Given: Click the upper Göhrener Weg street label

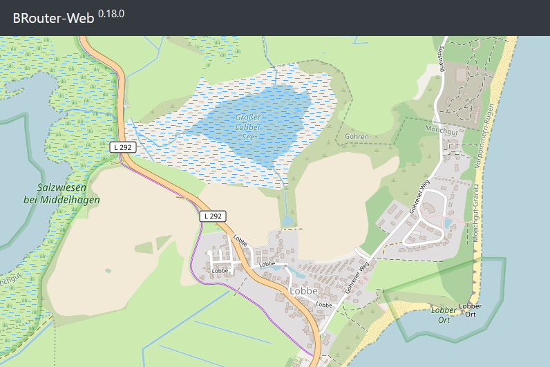Looking at the screenshot, I should point(419,197).
